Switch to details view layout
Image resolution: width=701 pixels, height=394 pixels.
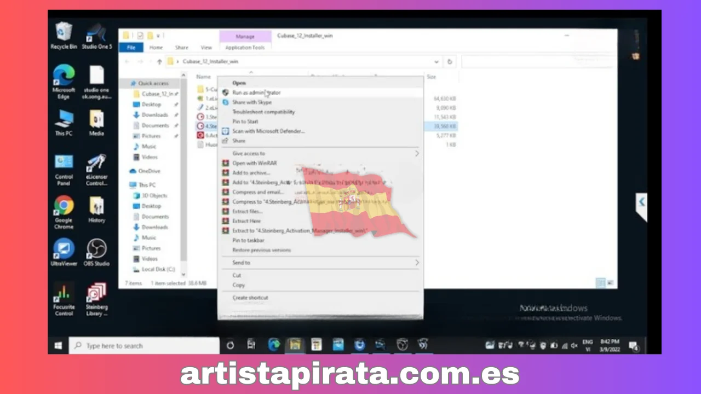[x=600, y=283]
